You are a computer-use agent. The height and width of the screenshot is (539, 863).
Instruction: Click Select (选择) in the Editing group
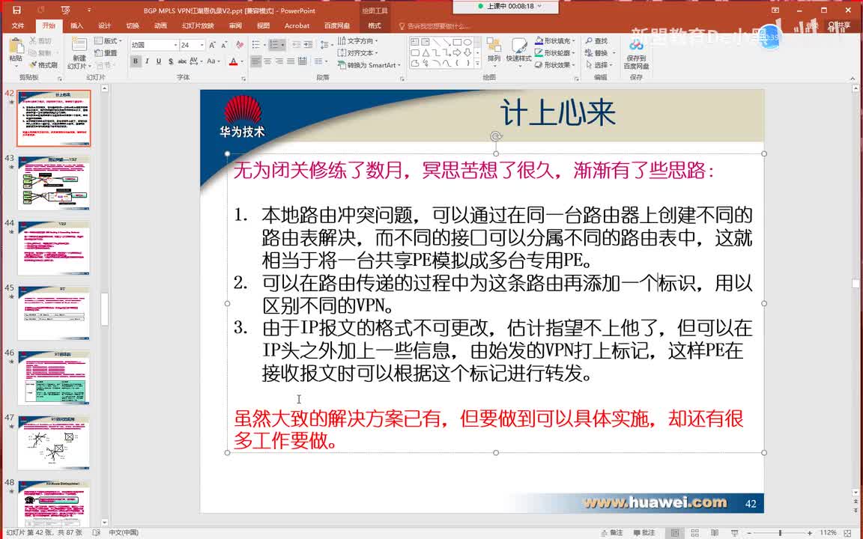(x=600, y=65)
